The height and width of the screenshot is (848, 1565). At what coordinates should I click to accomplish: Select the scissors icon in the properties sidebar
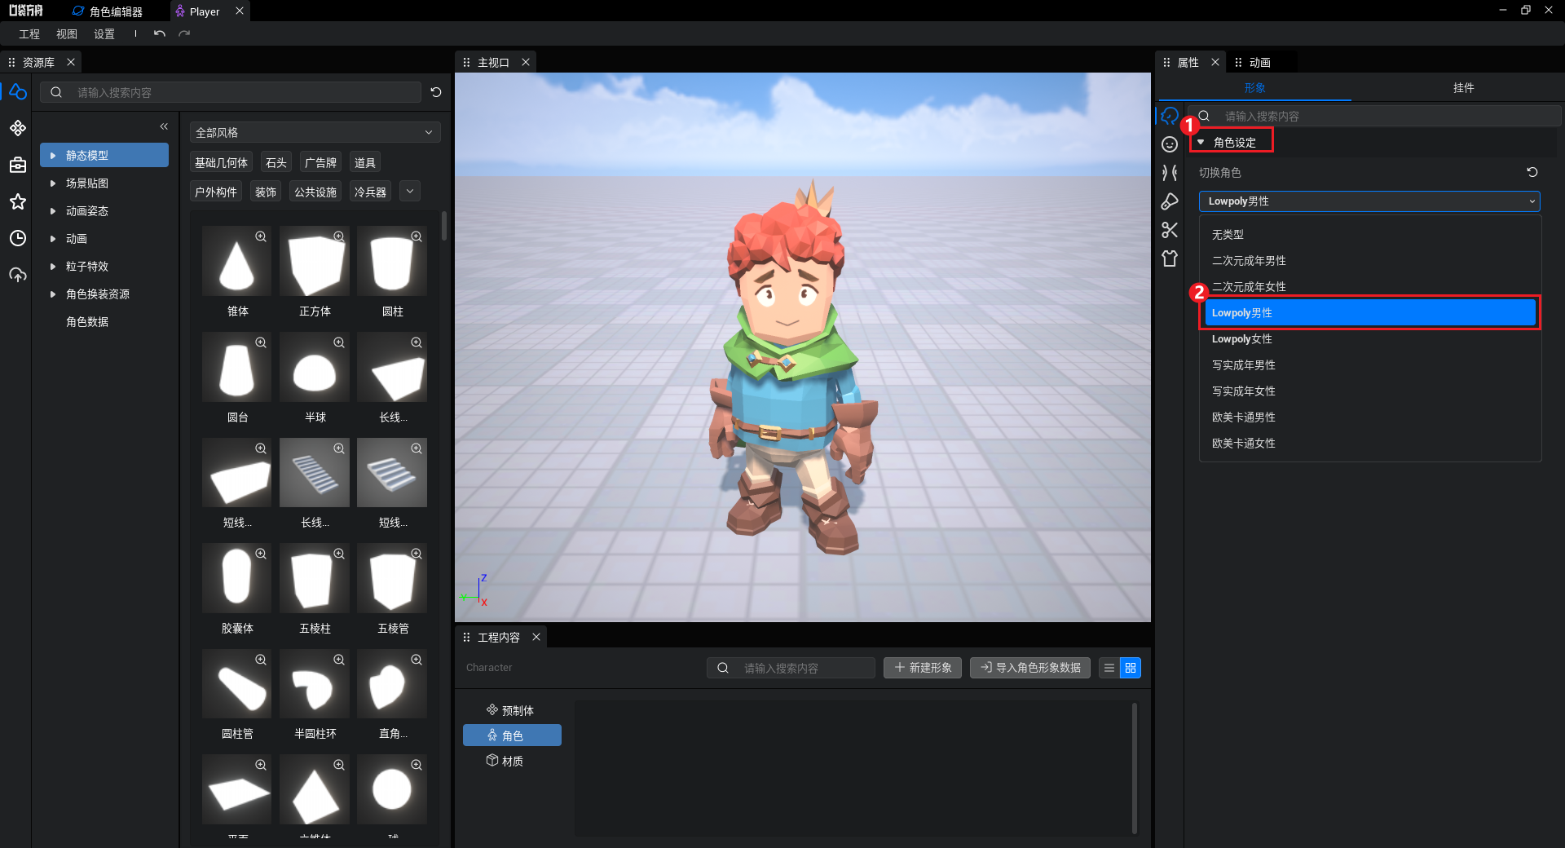(1170, 230)
